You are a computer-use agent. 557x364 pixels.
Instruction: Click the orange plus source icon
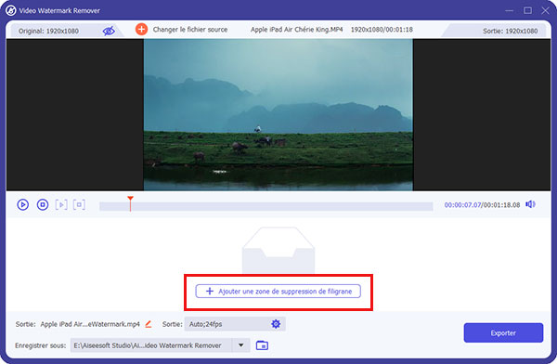coord(141,29)
